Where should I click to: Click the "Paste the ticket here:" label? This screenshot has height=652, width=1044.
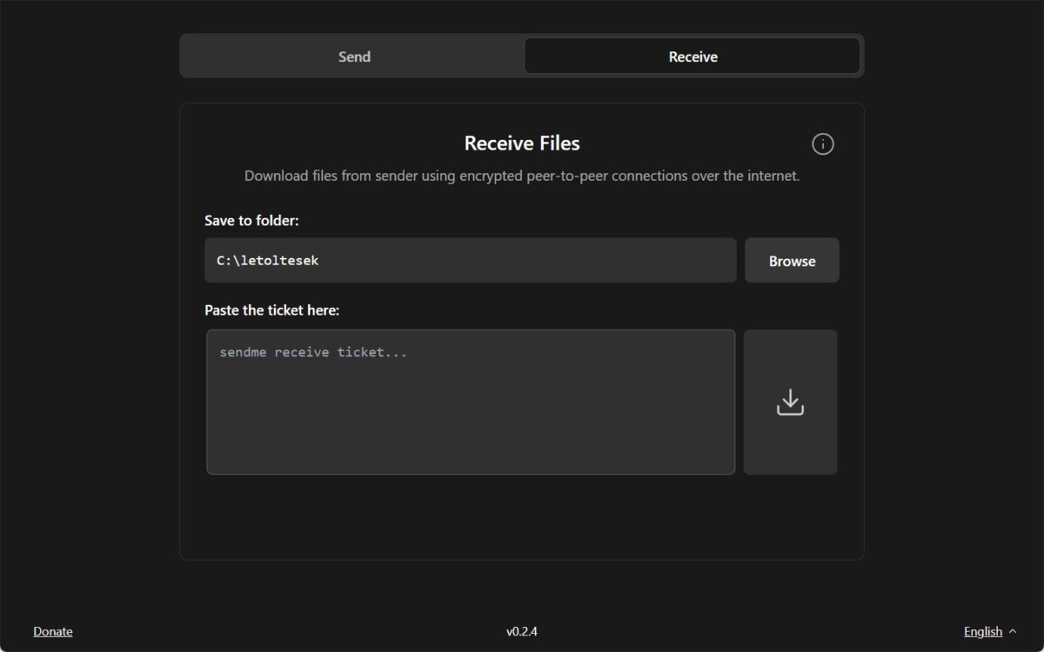tap(271, 310)
